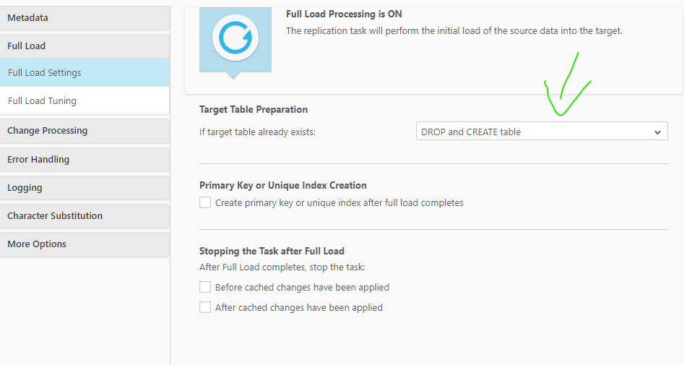Click the Full Load Processing refresh icon
Viewport: 684px width, 365px height.
coord(235,38)
